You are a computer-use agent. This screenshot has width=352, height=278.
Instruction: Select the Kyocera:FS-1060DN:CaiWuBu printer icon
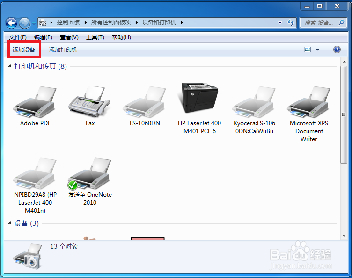click(254, 102)
